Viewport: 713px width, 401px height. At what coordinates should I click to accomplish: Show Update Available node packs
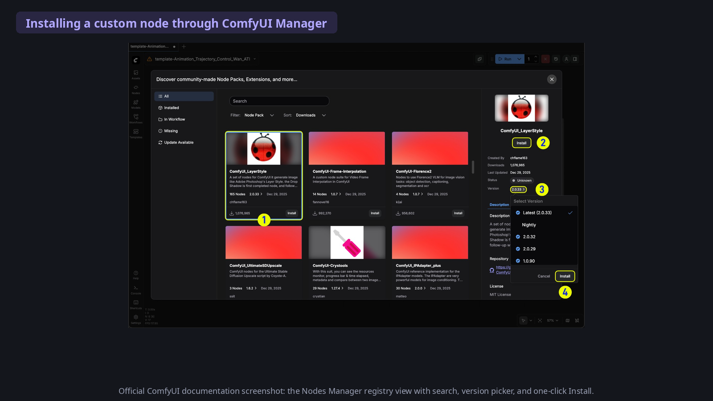click(184, 143)
